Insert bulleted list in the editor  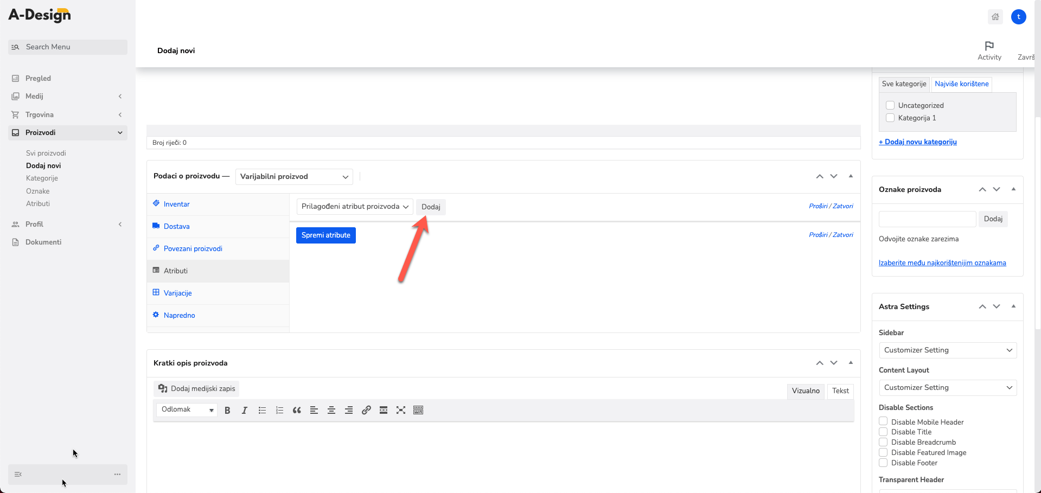point(262,410)
